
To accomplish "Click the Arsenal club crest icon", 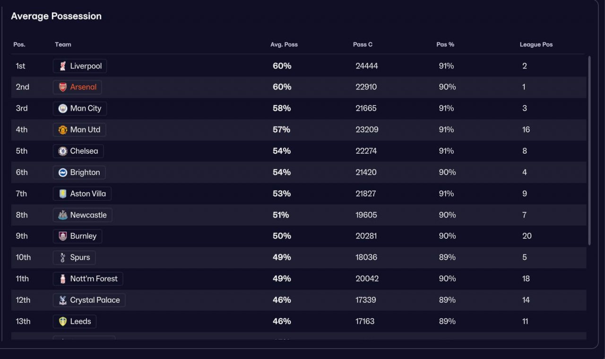I will click(x=63, y=87).
